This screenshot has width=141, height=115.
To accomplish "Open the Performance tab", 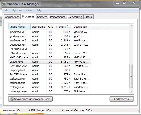I will click(x=58, y=17).
